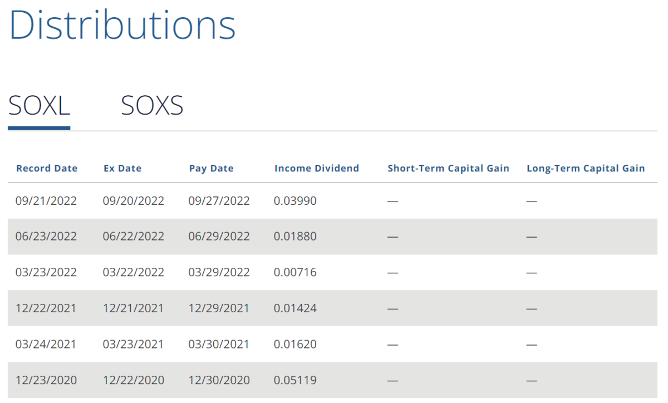This screenshot has width=668, height=403.
Task: Select income dividend 0.05119
Action: coord(295,381)
